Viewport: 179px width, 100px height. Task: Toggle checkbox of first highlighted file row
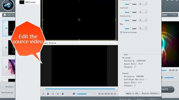(x=6, y=28)
